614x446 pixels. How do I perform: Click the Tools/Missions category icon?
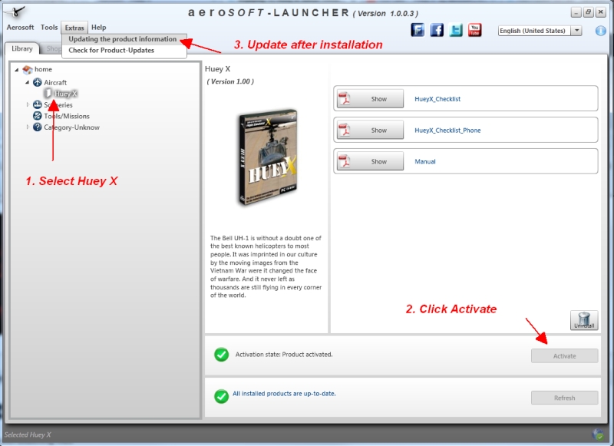[38, 116]
